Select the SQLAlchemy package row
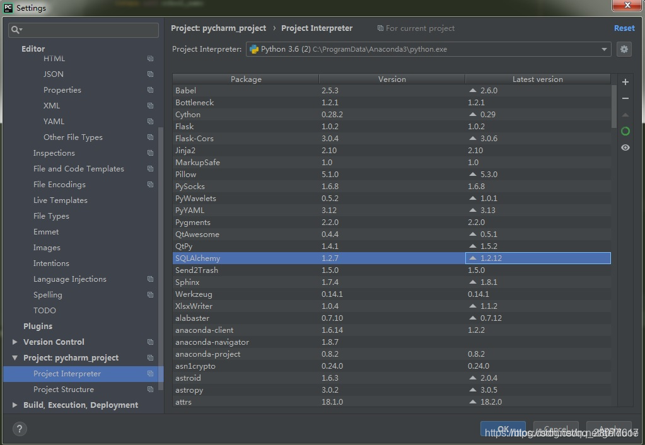 [x=392, y=258]
